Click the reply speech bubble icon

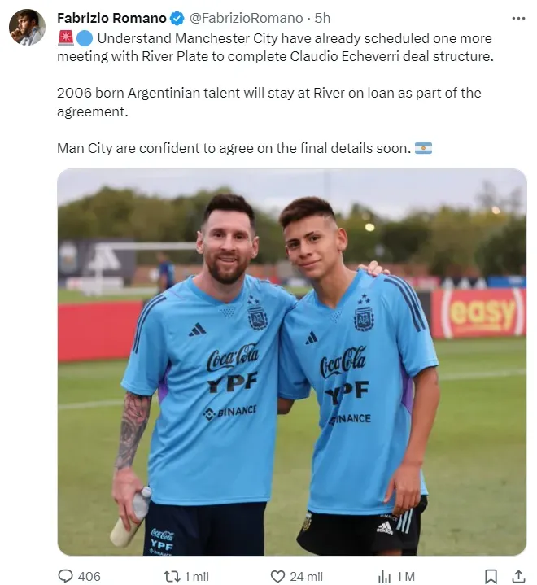(x=66, y=576)
